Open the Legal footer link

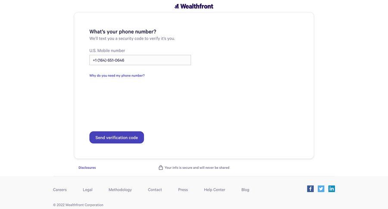(88, 190)
